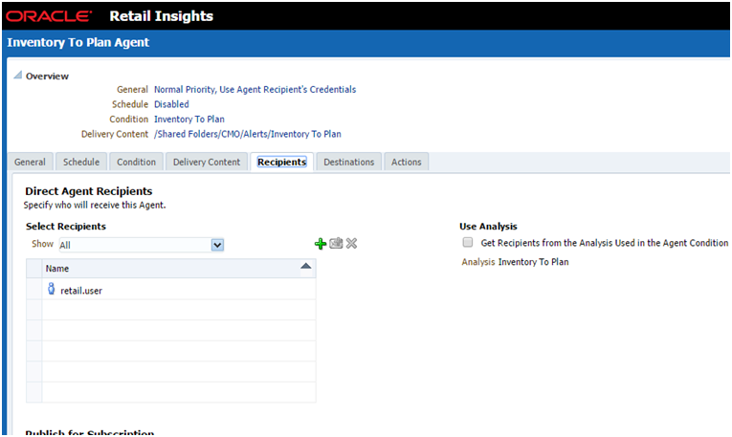Viewport: 732px width, 437px height.
Task: Click the row selector beside retail.user
Action: point(34,289)
